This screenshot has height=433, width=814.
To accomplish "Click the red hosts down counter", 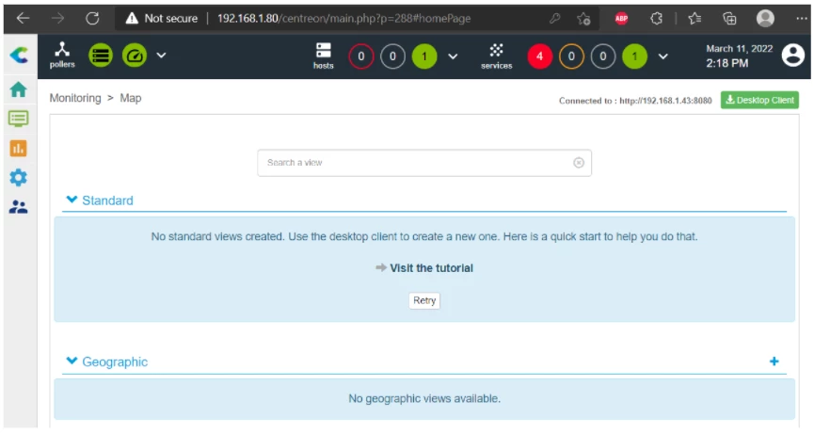I will (360, 56).
